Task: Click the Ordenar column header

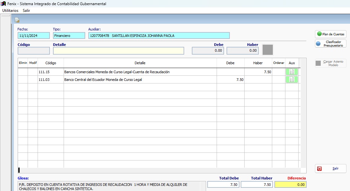Action: click(x=278, y=63)
